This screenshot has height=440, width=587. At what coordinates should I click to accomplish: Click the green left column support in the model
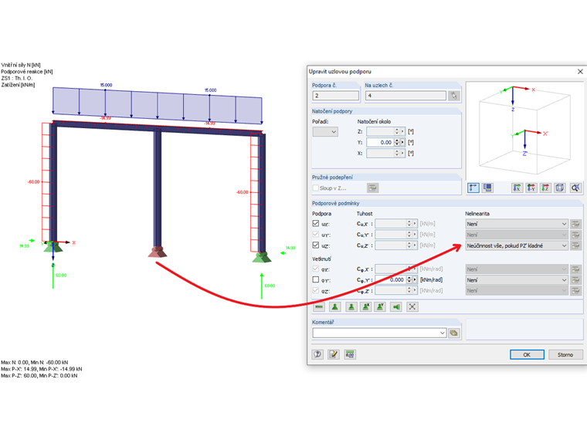pos(53,247)
